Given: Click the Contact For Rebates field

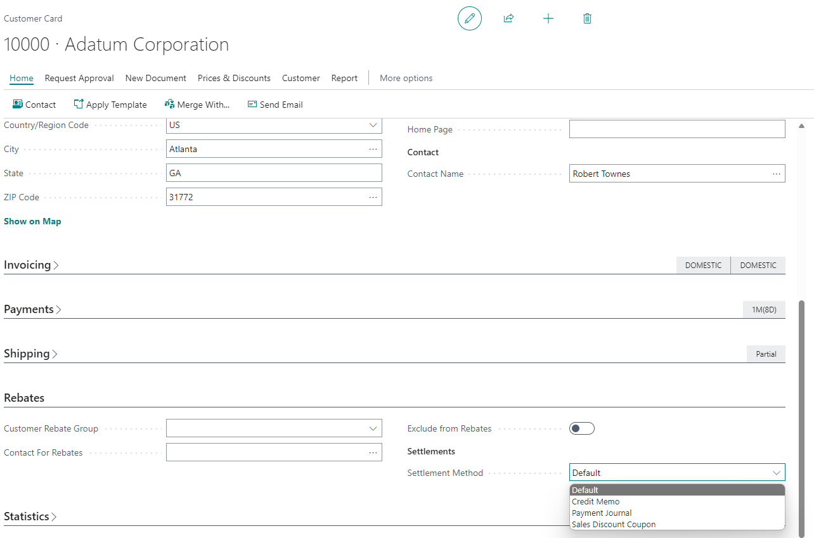Looking at the screenshot, I should (x=274, y=452).
